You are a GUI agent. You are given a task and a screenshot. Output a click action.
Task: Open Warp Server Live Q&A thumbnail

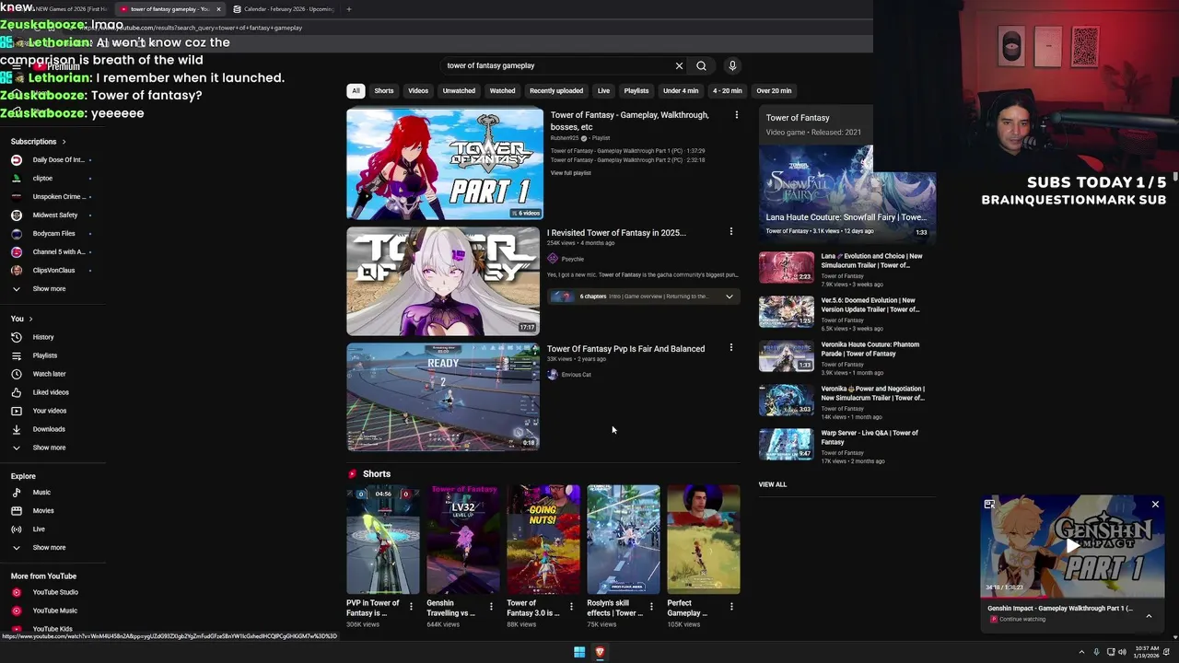787,444
